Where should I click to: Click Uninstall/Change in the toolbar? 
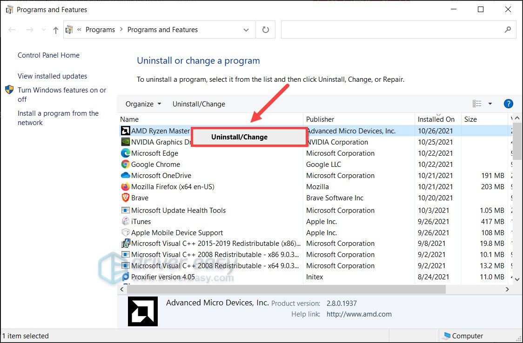pyautogui.click(x=199, y=104)
